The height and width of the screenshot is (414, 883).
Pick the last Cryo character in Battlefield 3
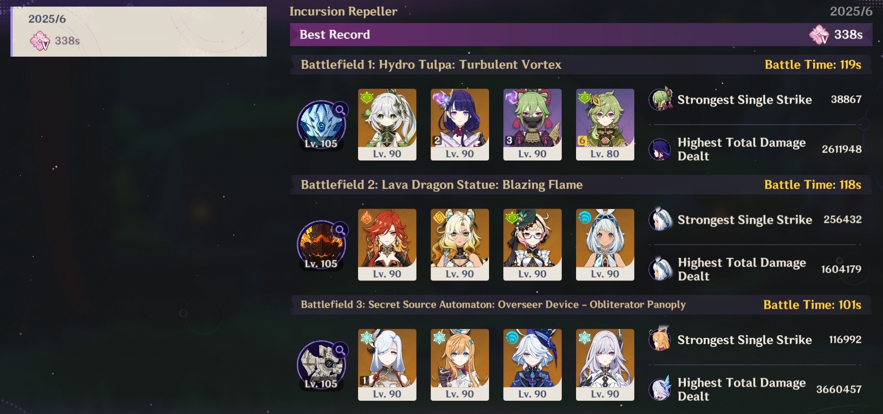[605, 365]
